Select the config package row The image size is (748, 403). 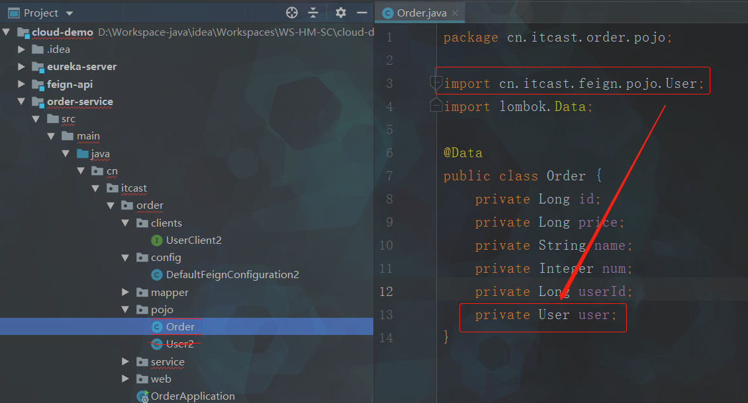(187, 257)
